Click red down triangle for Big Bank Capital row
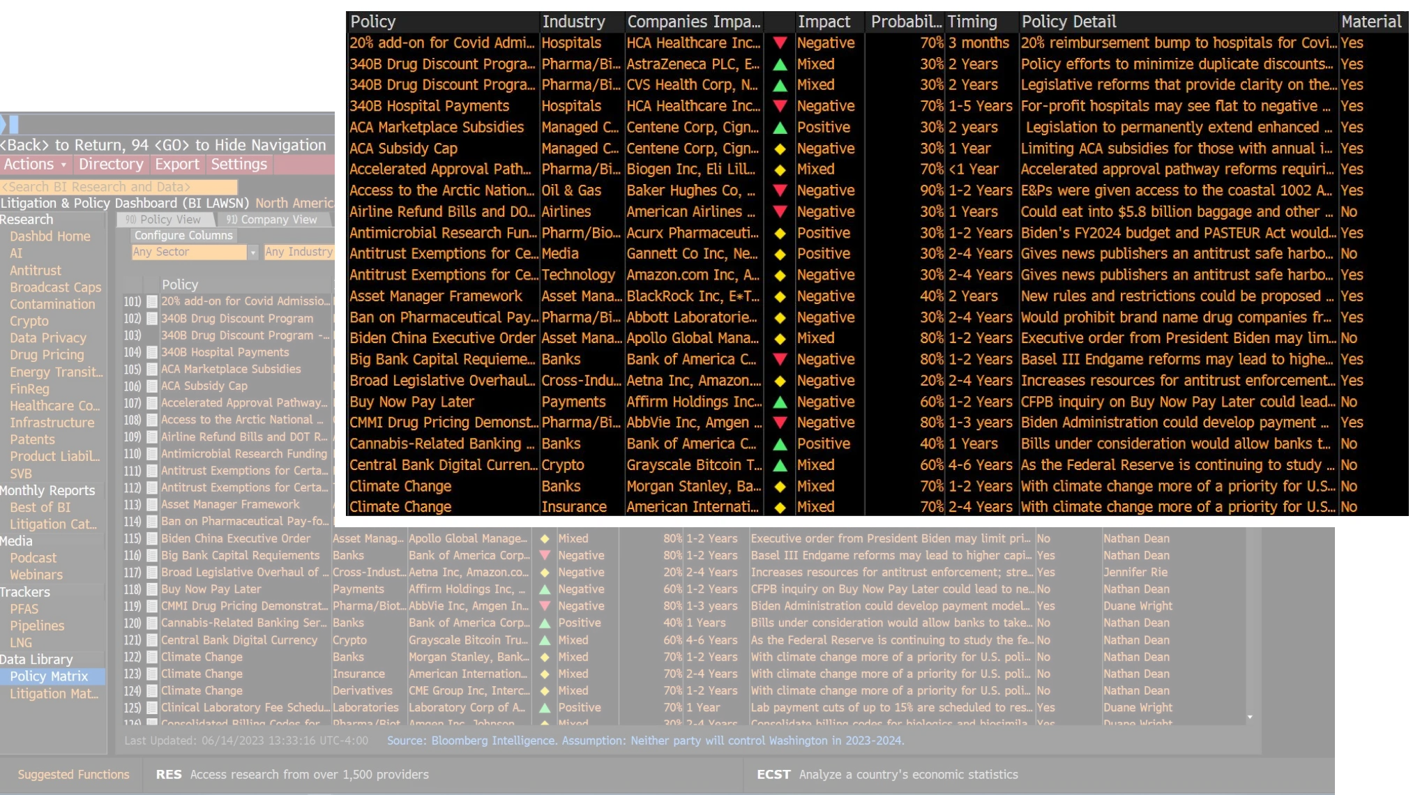 545,556
